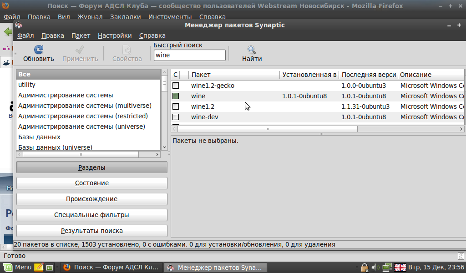Click the Synaptic window title icon
The image size is (466, 273).
click(x=19, y=25)
